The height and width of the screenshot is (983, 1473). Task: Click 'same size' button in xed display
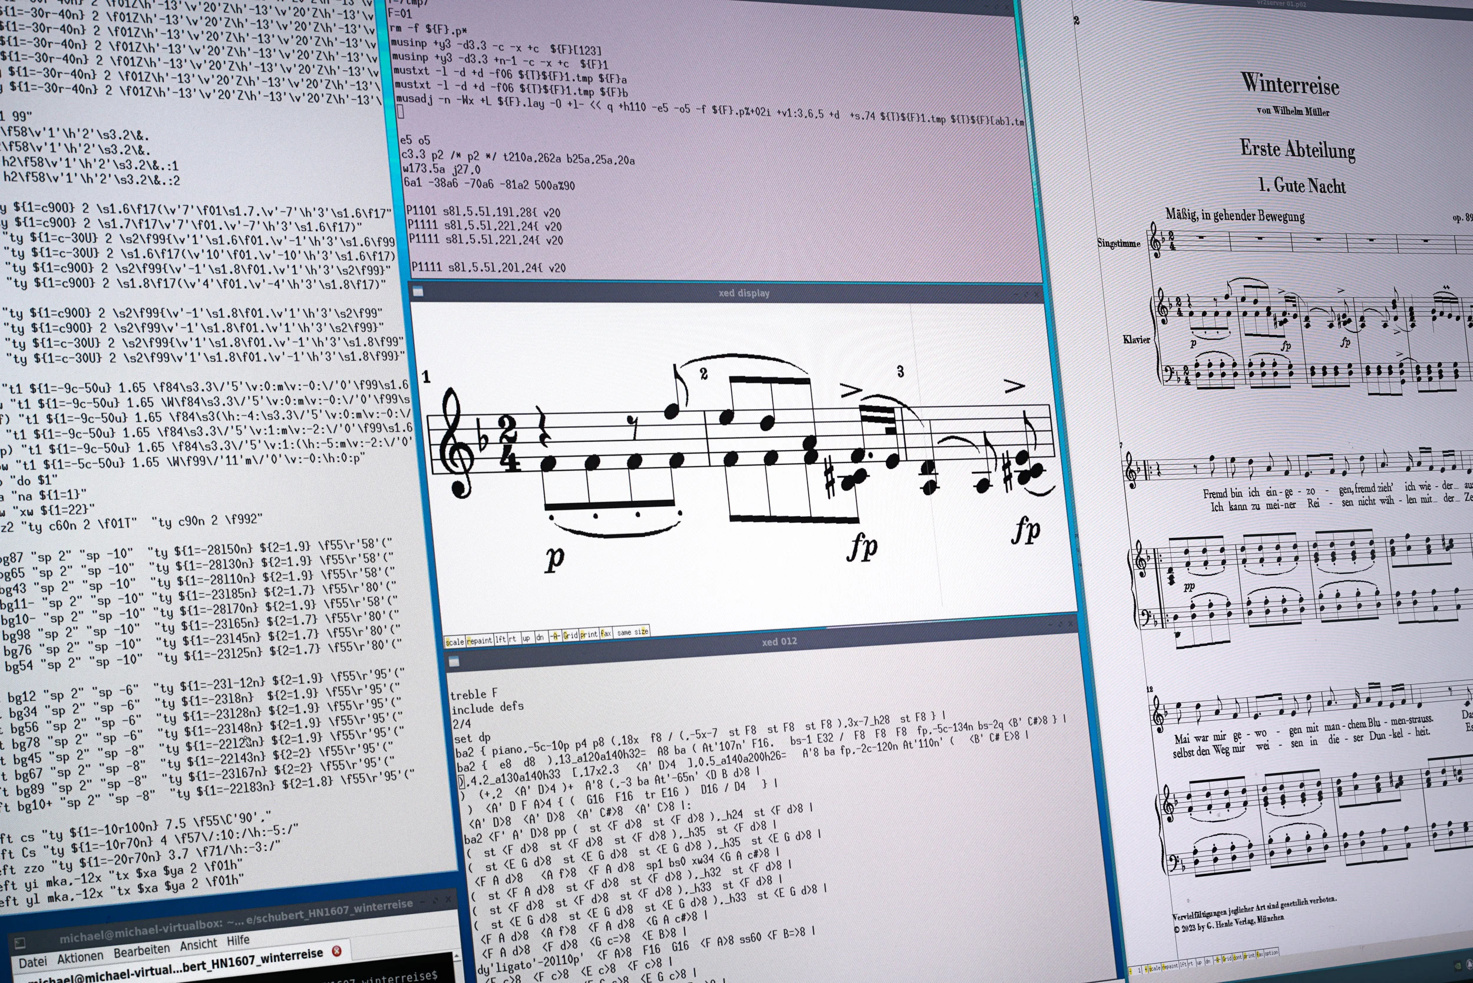(x=632, y=632)
